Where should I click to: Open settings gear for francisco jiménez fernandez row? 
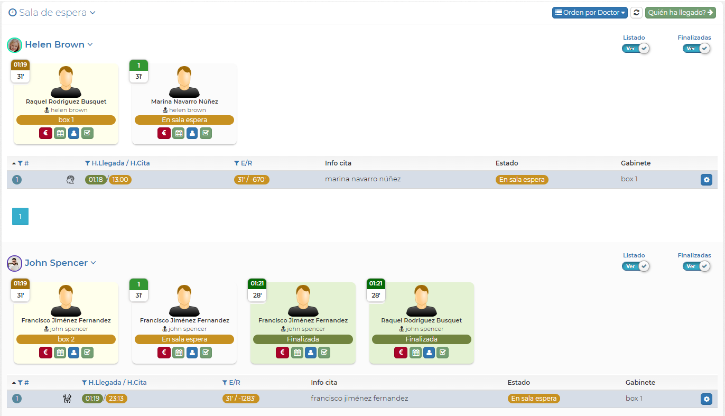(706, 399)
